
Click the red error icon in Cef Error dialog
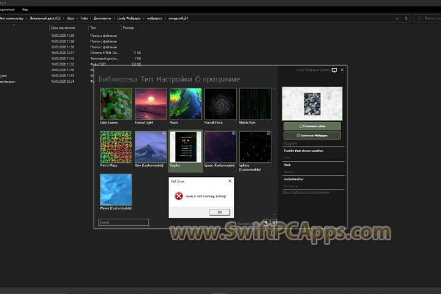point(179,196)
